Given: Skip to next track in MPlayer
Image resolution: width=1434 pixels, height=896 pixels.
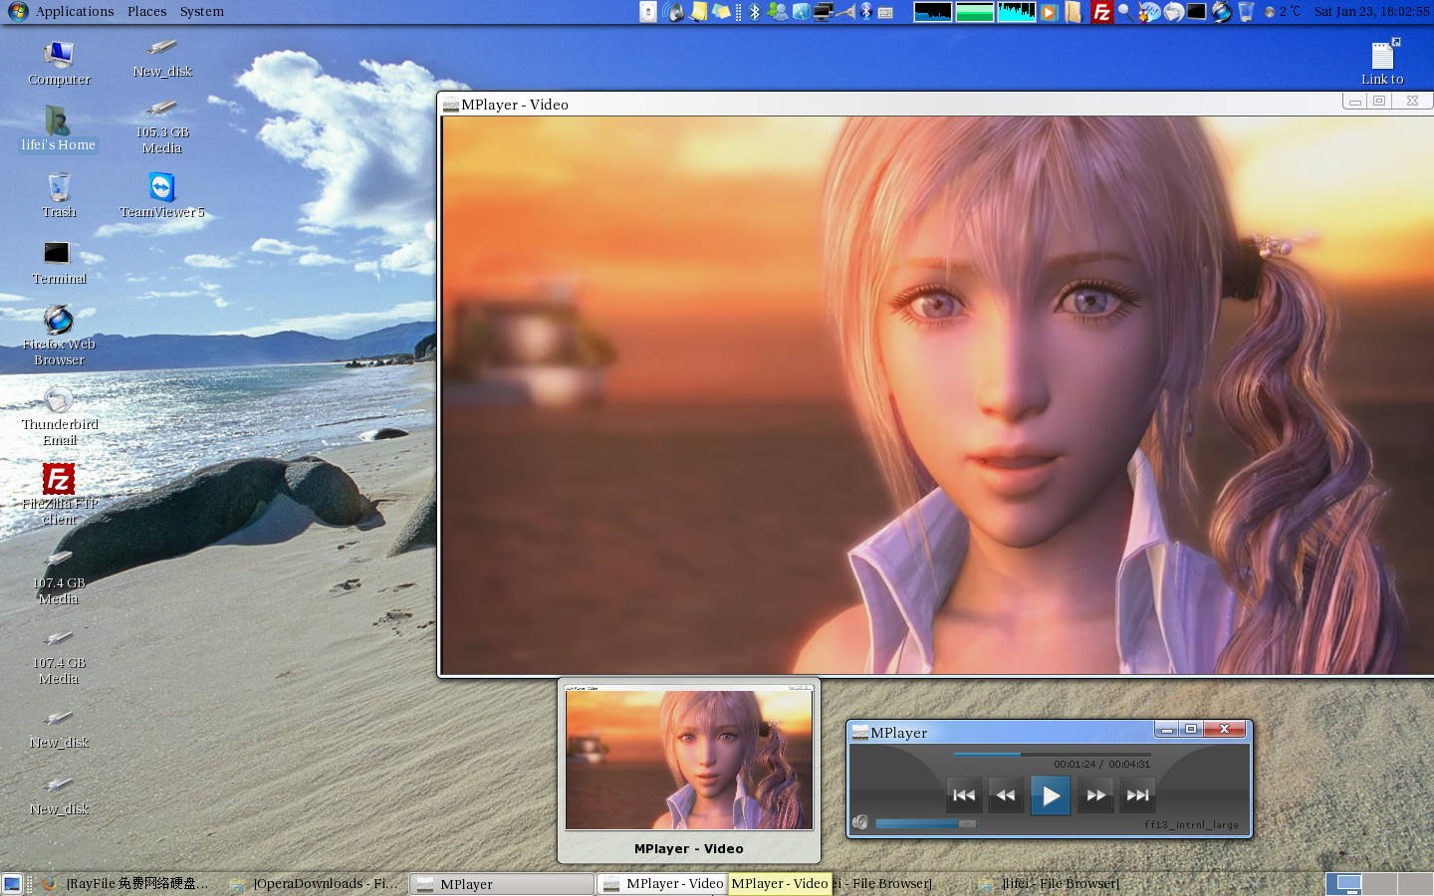Looking at the screenshot, I should pos(1137,795).
